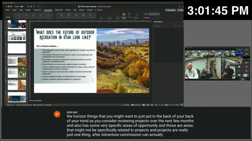The image size is (252, 141).
Task: Open the Transitions ribbon tab
Action: tap(37, 10)
